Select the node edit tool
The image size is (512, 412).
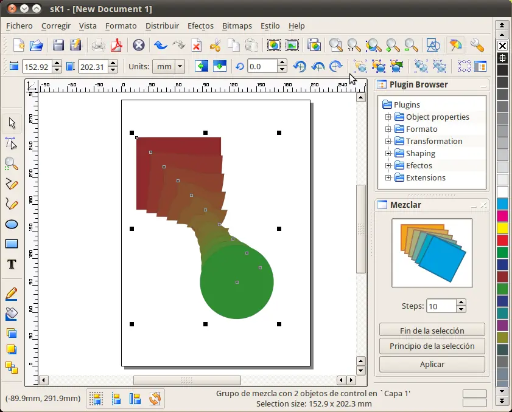(12, 143)
